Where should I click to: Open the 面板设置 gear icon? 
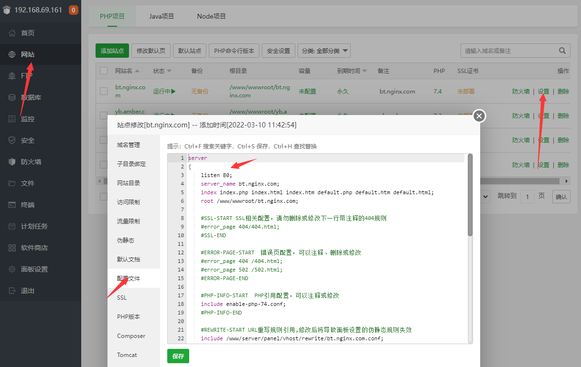(x=12, y=269)
